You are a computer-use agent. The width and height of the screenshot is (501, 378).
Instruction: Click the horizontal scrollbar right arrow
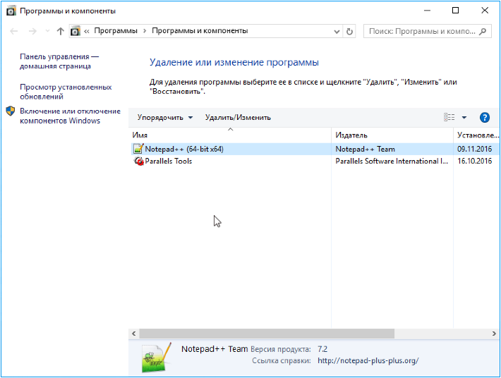pyautogui.click(x=494, y=334)
